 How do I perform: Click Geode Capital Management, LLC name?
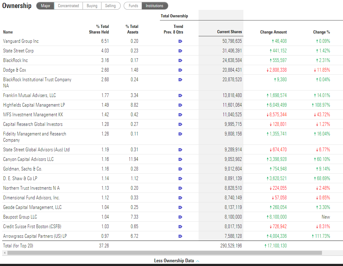(x=32, y=207)
